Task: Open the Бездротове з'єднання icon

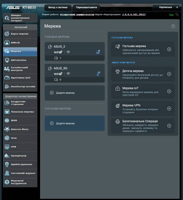Action: 7,103
